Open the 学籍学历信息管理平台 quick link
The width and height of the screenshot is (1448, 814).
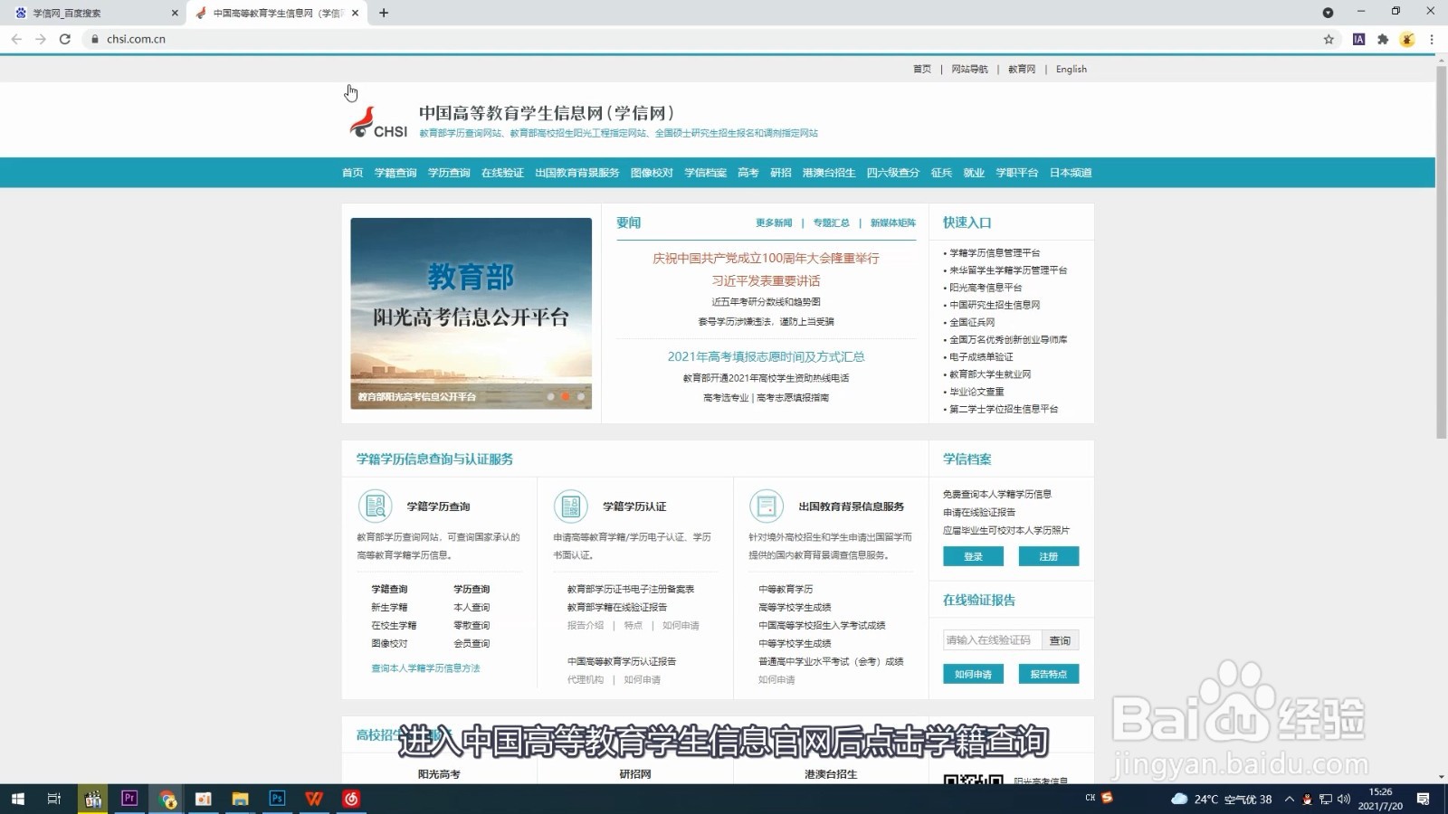995,253
